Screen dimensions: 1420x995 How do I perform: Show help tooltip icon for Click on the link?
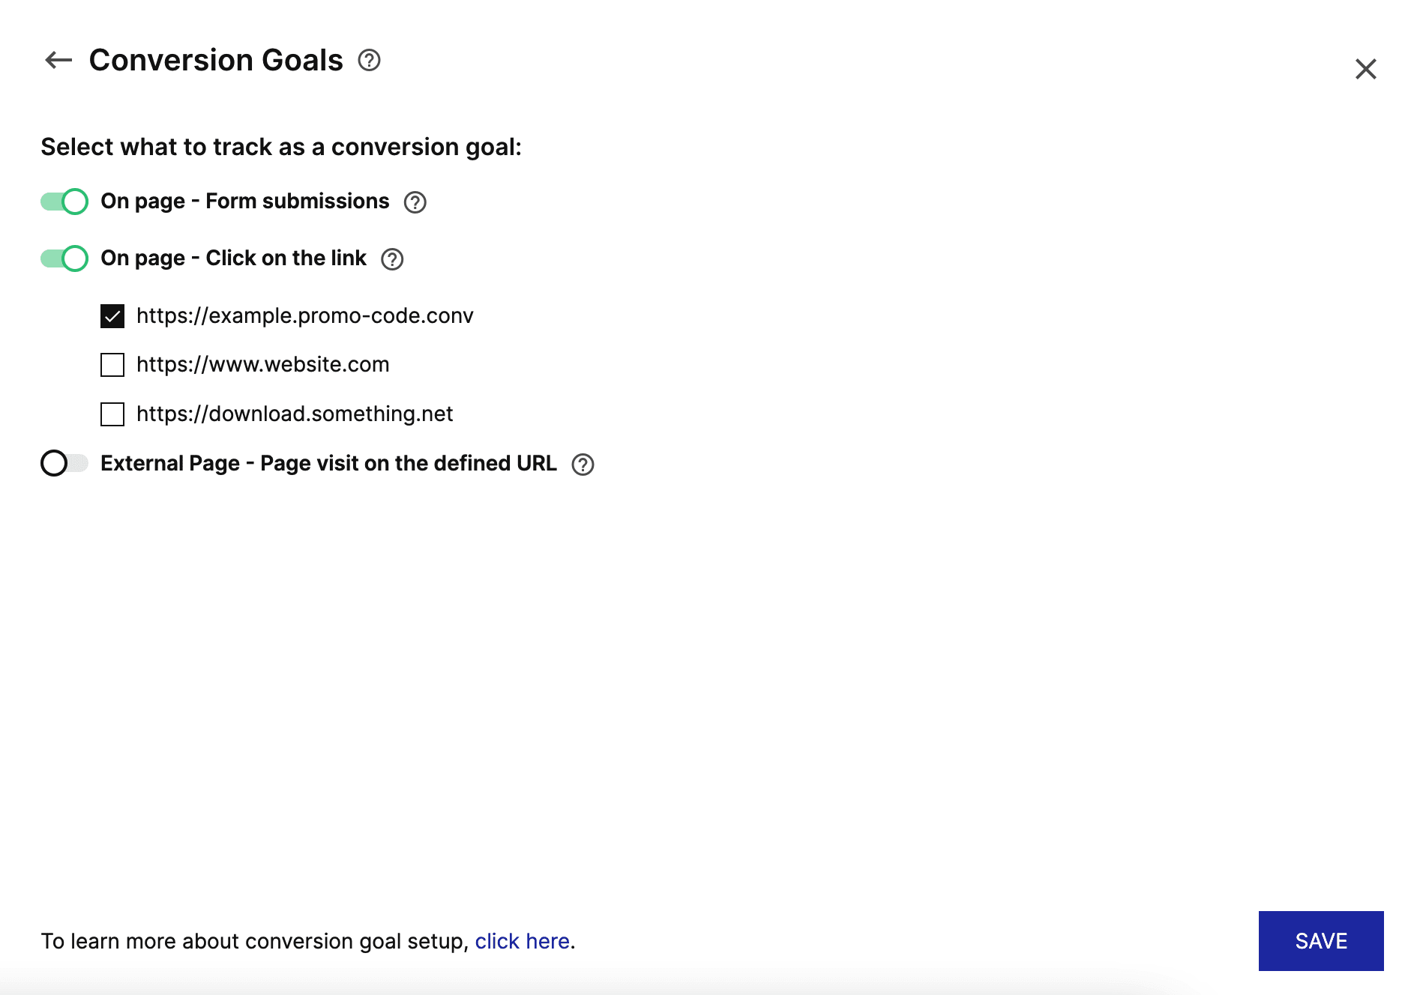pos(392,259)
